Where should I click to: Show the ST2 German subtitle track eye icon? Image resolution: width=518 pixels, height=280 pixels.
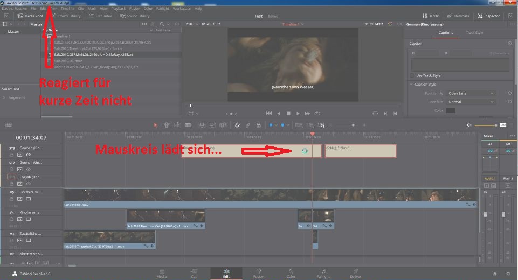(29, 169)
